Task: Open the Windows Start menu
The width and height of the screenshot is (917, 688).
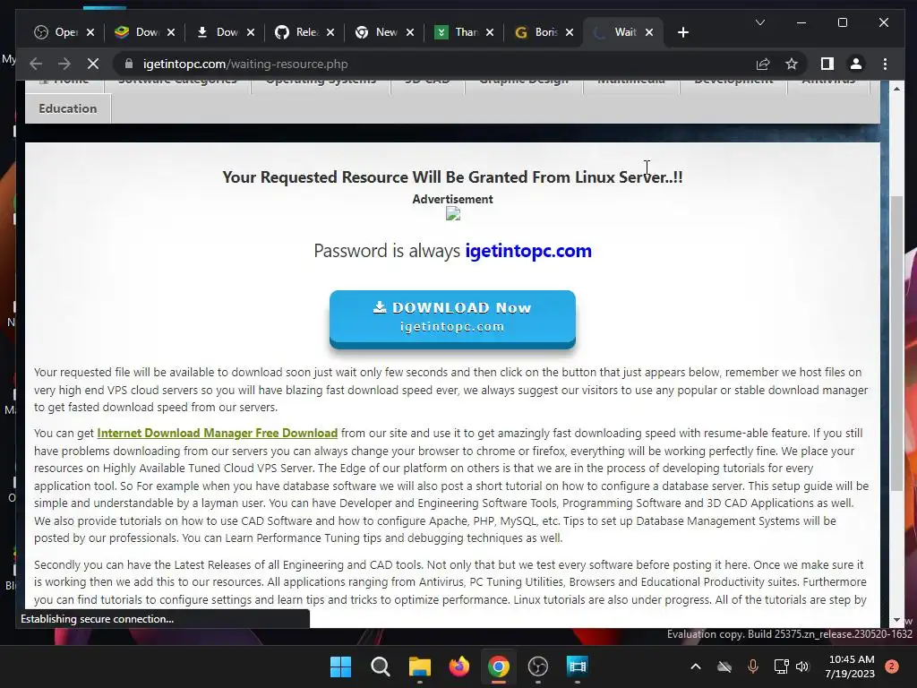Action: [341, 666]
